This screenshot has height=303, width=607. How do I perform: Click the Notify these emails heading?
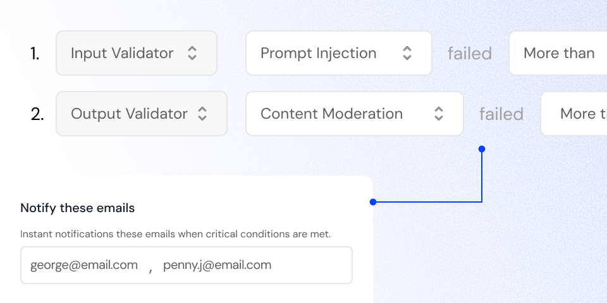pyautogui.click(x=77, y=208)
